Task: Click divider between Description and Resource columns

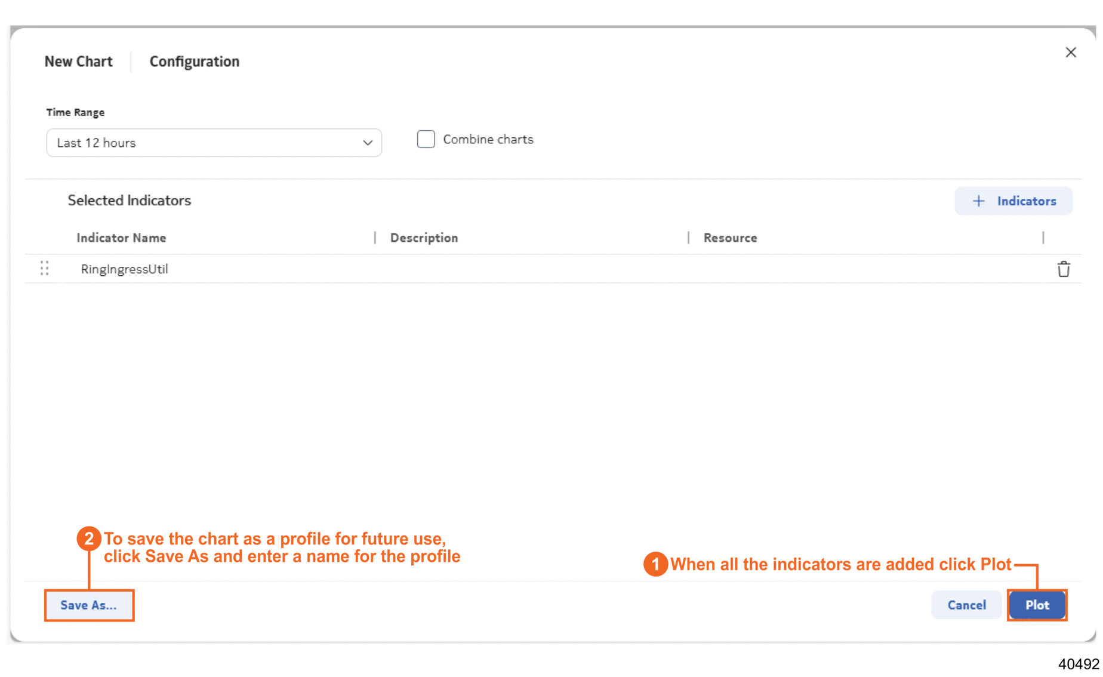Action: click(x=688, y=238)
